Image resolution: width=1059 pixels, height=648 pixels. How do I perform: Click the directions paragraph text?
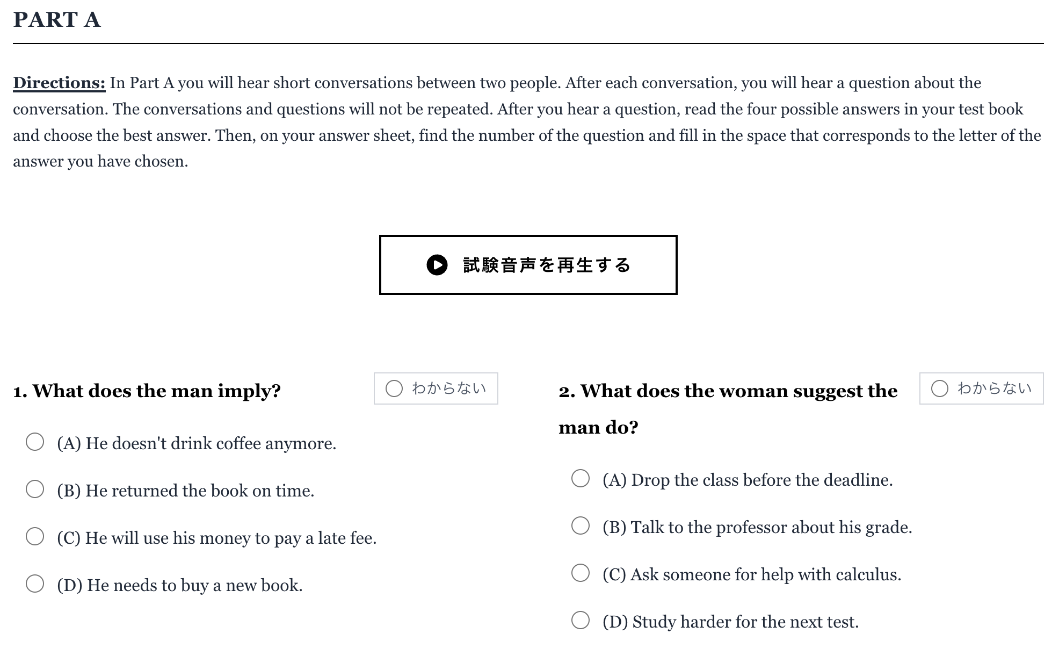(528, 122)
